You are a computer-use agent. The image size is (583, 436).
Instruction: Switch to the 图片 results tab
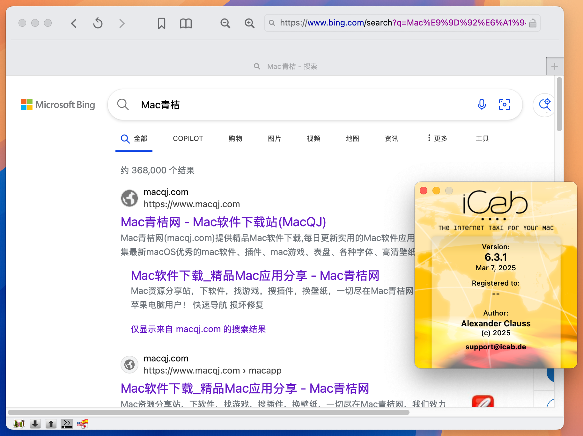(274, 139)
